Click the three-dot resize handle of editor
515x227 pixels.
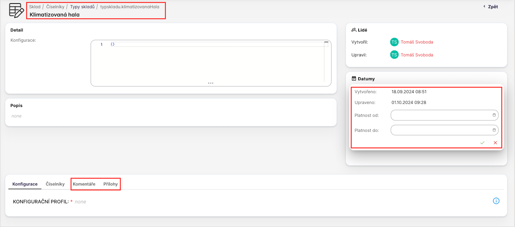click(x=211, y=83)
